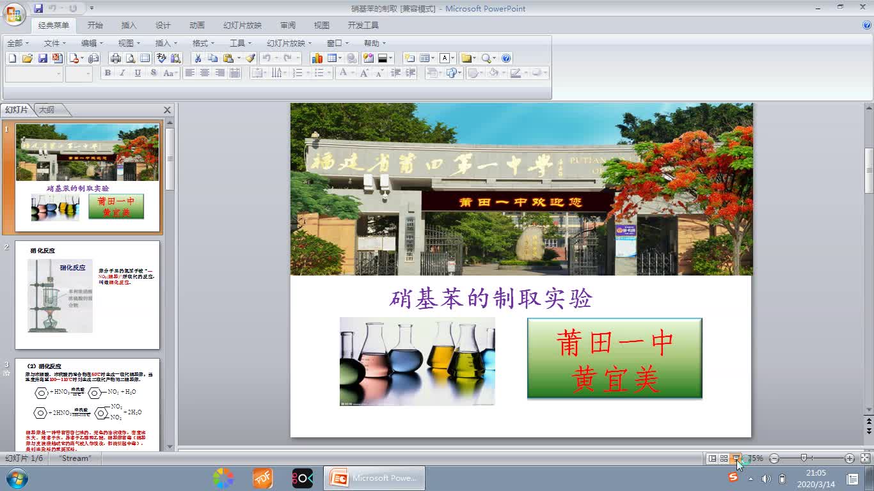The image size is (874, 491).
Task: Close the slides pane with X
Action: pos(168,110)
